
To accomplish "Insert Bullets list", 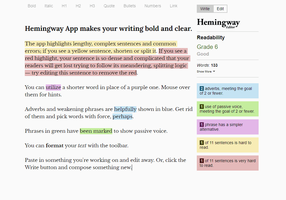I will click(x=129, y=6).
